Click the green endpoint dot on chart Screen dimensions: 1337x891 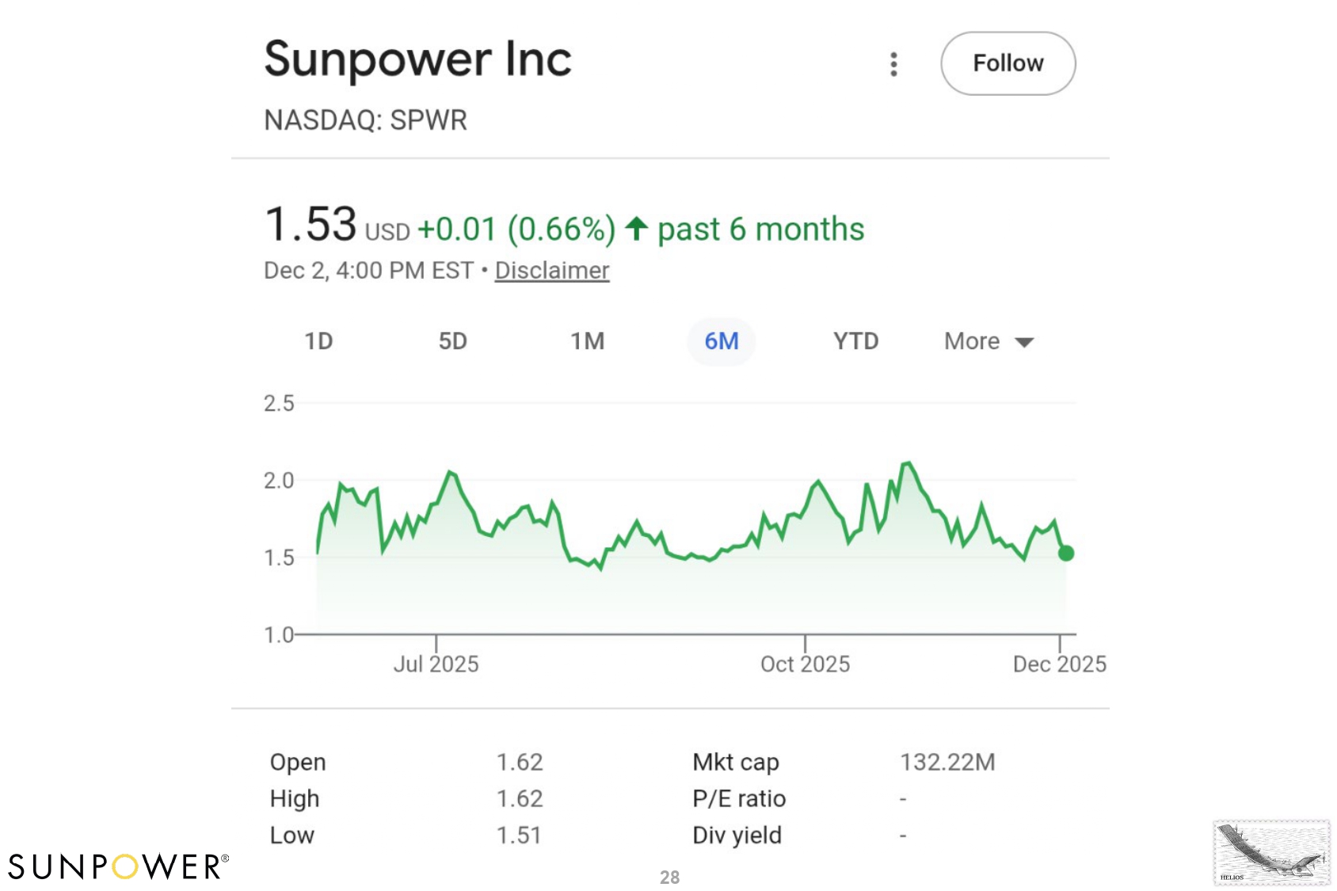click(x=1066, y=554)
